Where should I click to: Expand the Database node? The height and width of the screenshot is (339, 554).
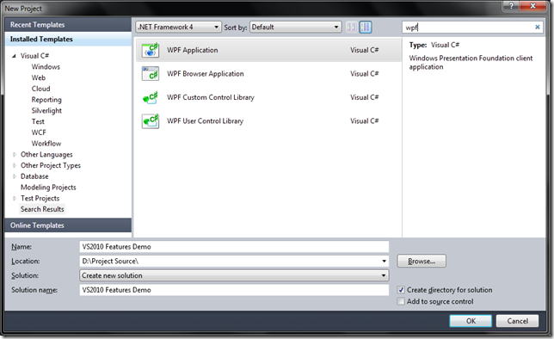point(14,176)
